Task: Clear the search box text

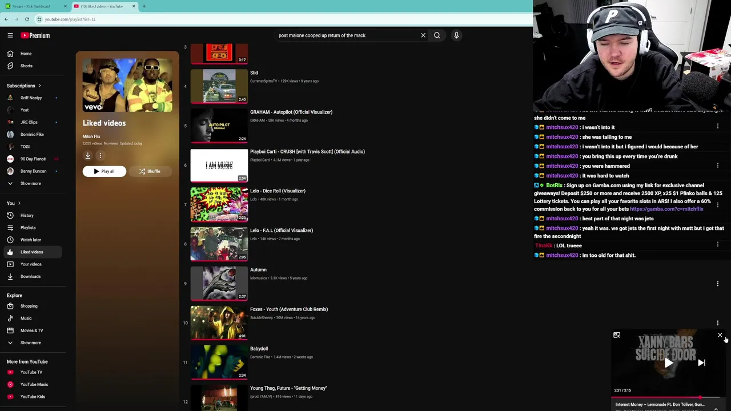Action: point(423,35)
